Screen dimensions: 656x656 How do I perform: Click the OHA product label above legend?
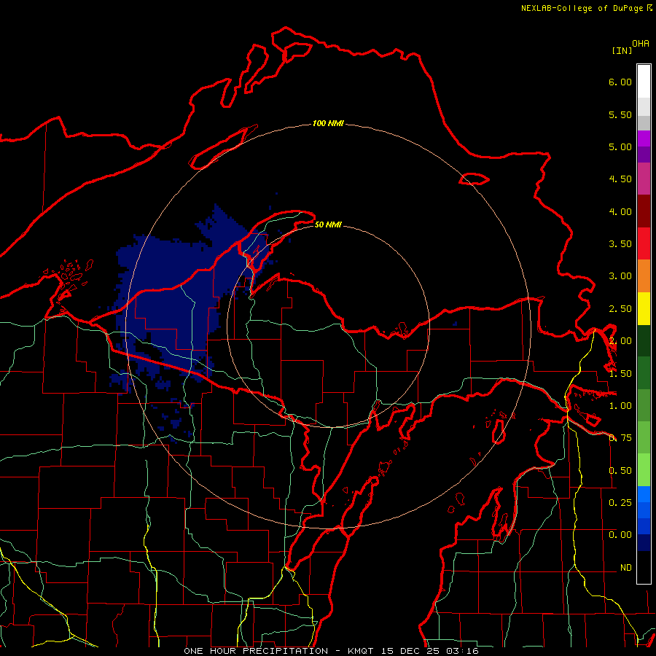(x=641, y=44)
